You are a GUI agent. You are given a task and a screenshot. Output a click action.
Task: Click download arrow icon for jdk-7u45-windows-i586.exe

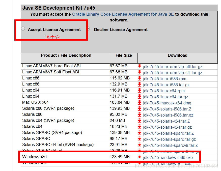[x=140, y=157]
